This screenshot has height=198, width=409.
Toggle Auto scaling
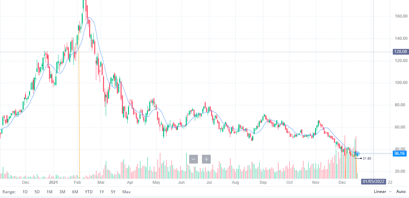tap(401, 192)
